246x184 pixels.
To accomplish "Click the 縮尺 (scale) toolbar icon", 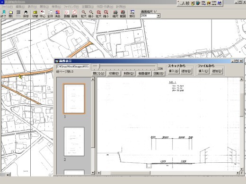I will (x=115, y=14).
